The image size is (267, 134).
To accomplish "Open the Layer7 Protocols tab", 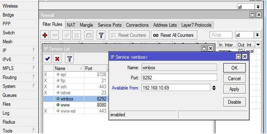I will tap(196, 25).
